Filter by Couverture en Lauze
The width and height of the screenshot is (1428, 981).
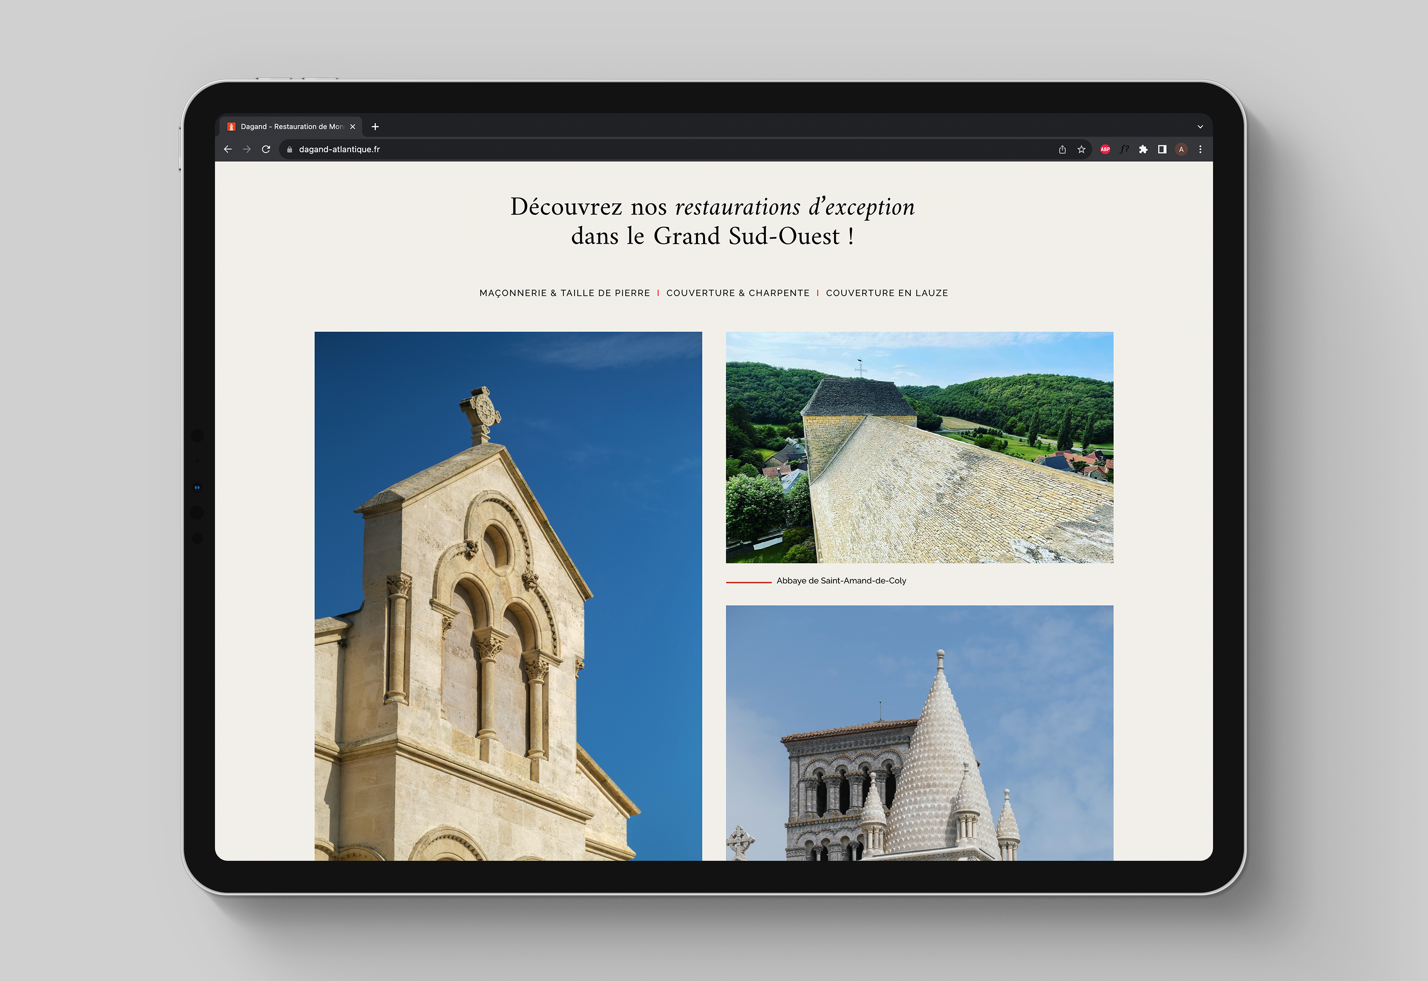(887, 293)
